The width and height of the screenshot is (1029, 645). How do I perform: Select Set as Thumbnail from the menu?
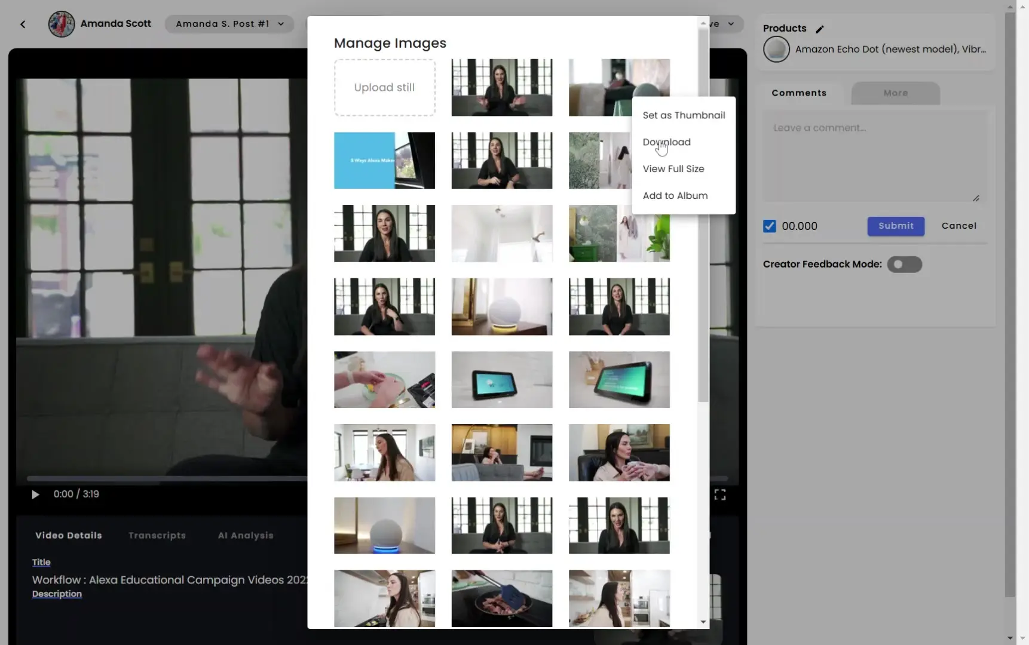(x=684, y=115)
